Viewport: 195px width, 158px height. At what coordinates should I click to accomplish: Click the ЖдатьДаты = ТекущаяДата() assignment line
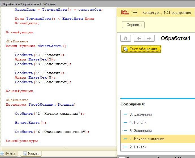tap(59, 10)
